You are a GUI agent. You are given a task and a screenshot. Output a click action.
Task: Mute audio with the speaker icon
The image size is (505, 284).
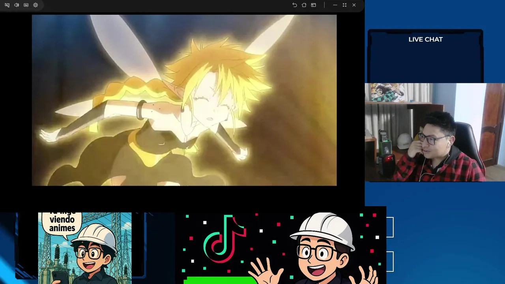click(17, 5)
